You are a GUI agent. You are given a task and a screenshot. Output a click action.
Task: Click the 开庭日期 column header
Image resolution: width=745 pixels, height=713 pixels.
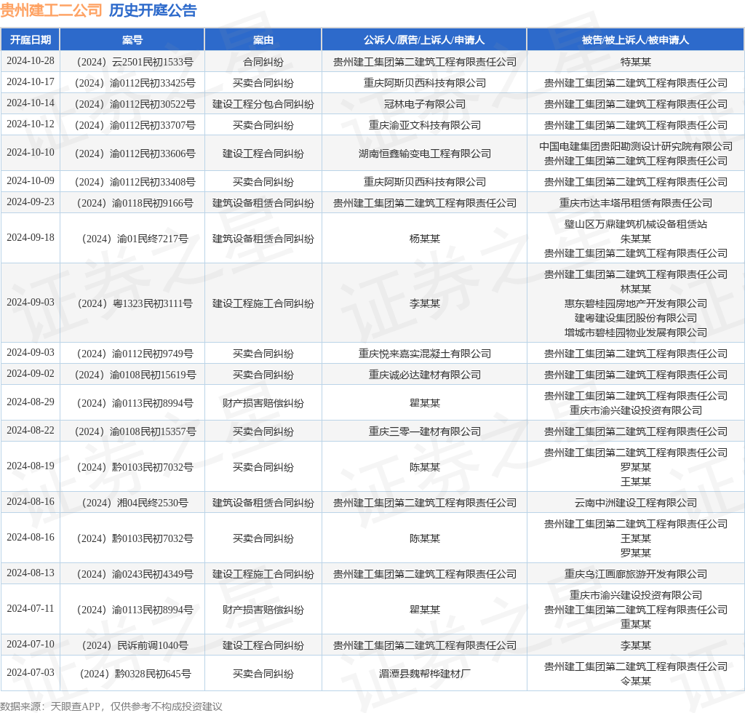31,40
